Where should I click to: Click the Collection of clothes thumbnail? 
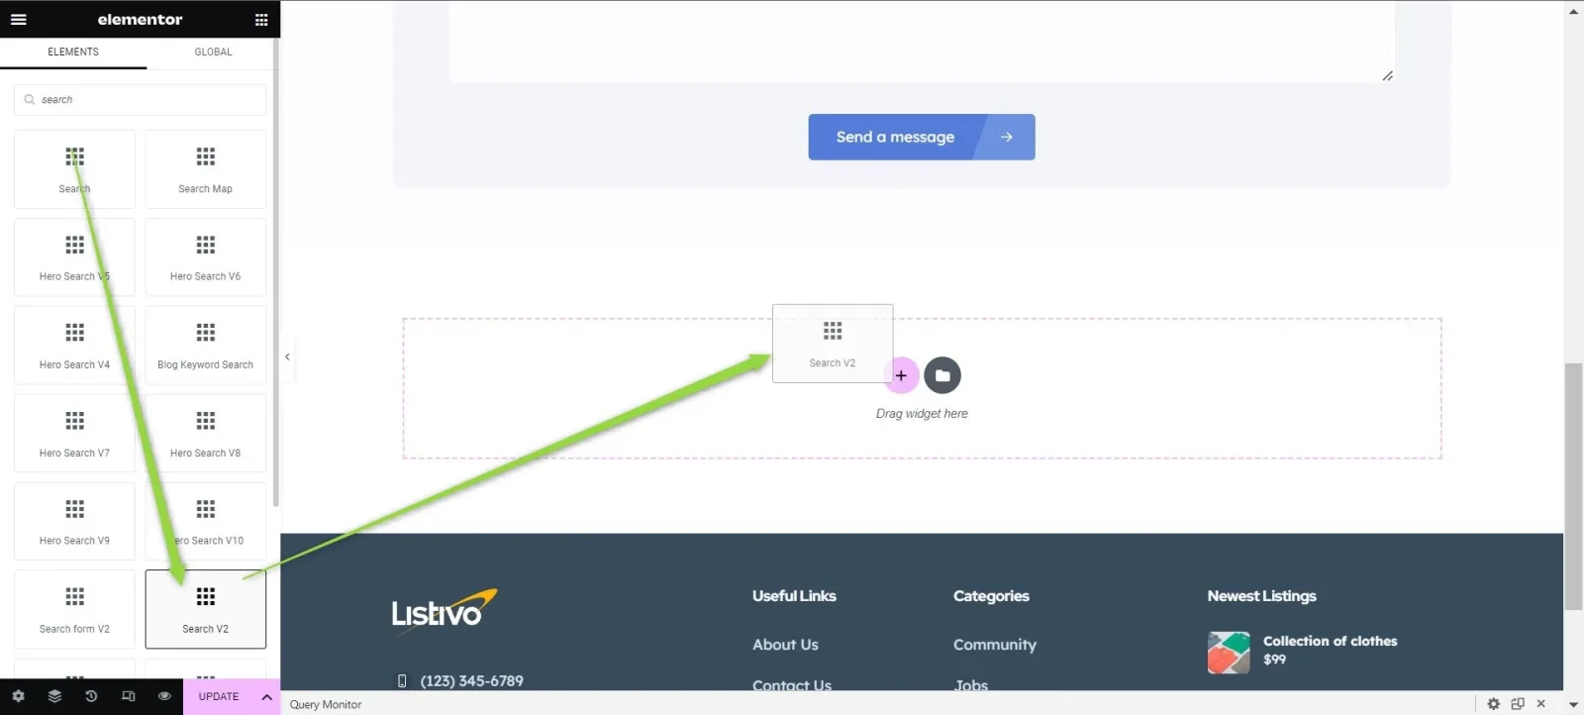click(1229, 653)
